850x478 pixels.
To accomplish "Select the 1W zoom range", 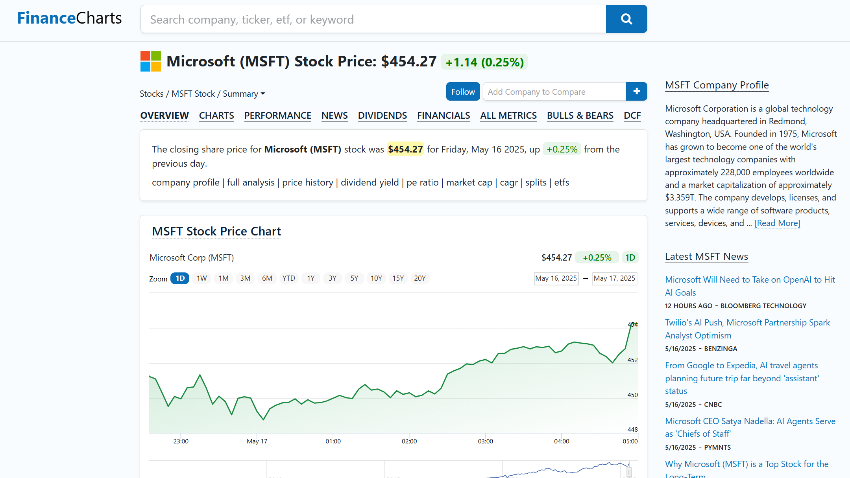I will [202, 278].
